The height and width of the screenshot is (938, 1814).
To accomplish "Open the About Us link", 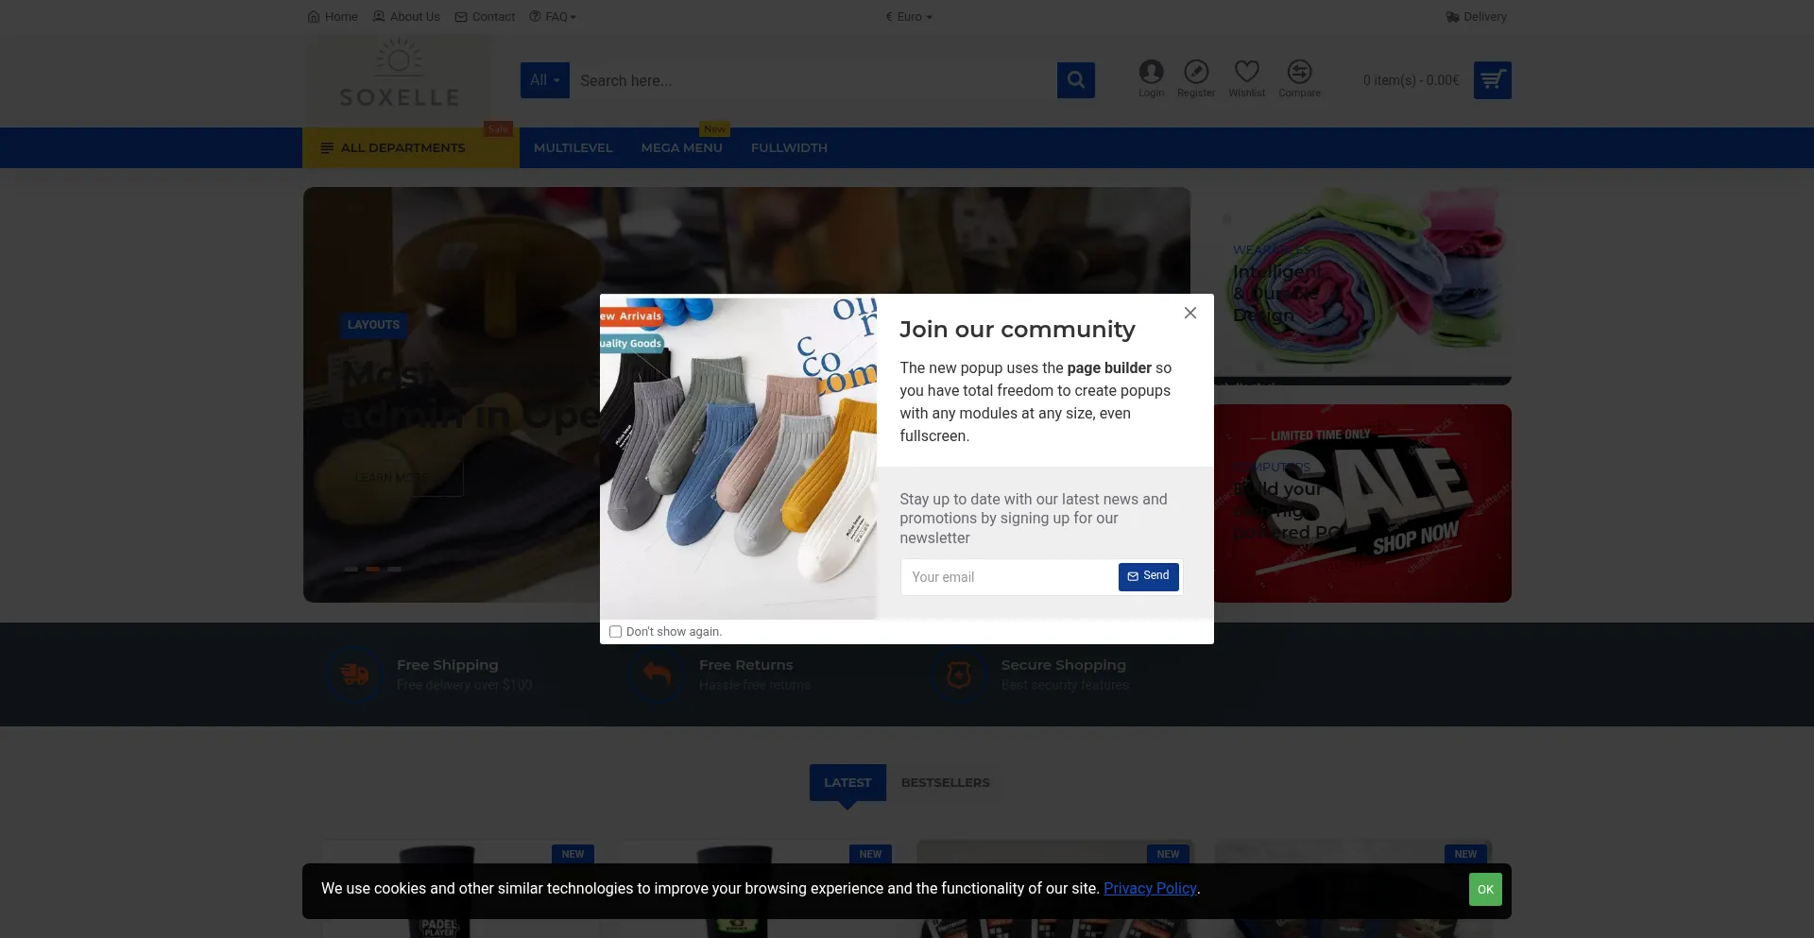I will [406, 17].
